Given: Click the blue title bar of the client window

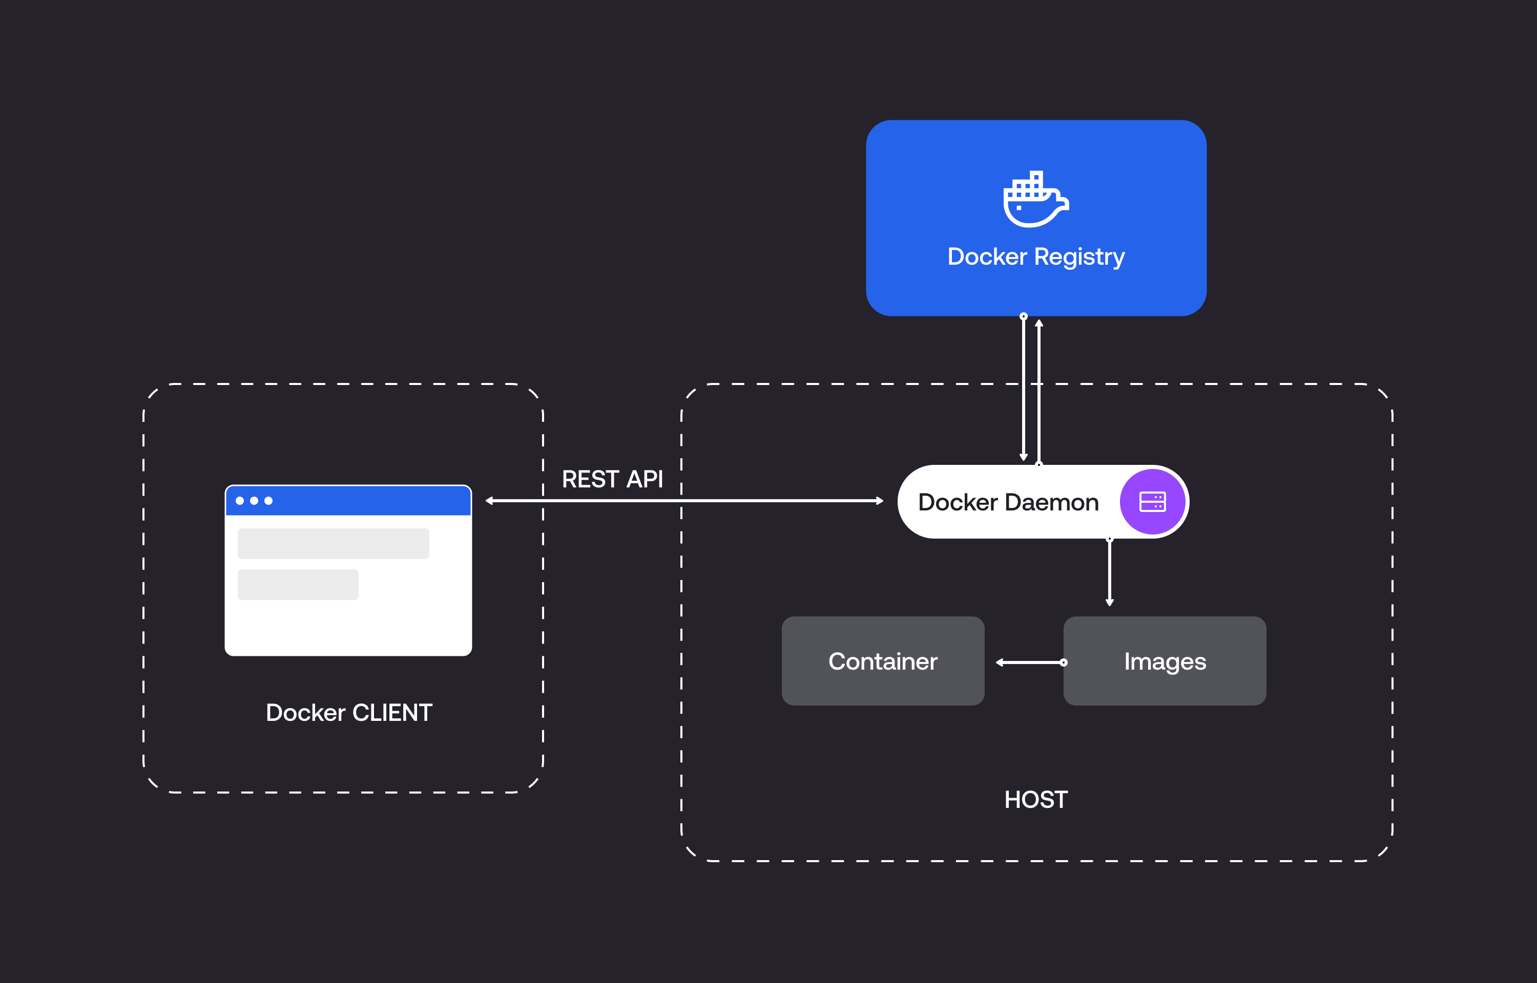Looking at the screenshot, I should [349, 500].
